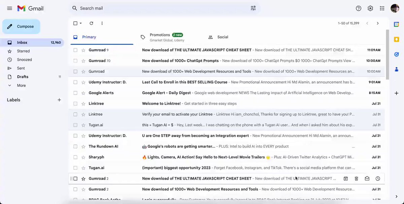This screenshot has height=204, width=404.
Task: Star the Sharyph email
Action: pyautogui.click(x=83, y=157)
